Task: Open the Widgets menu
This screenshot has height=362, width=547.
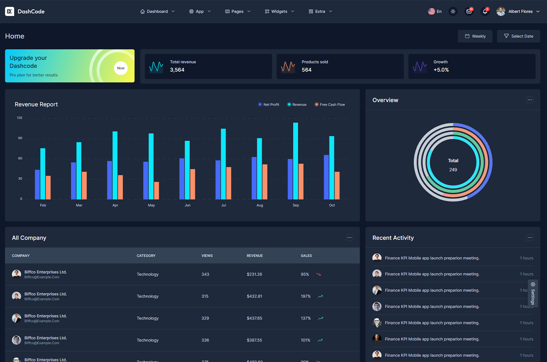Action: (x=279, y=12)
